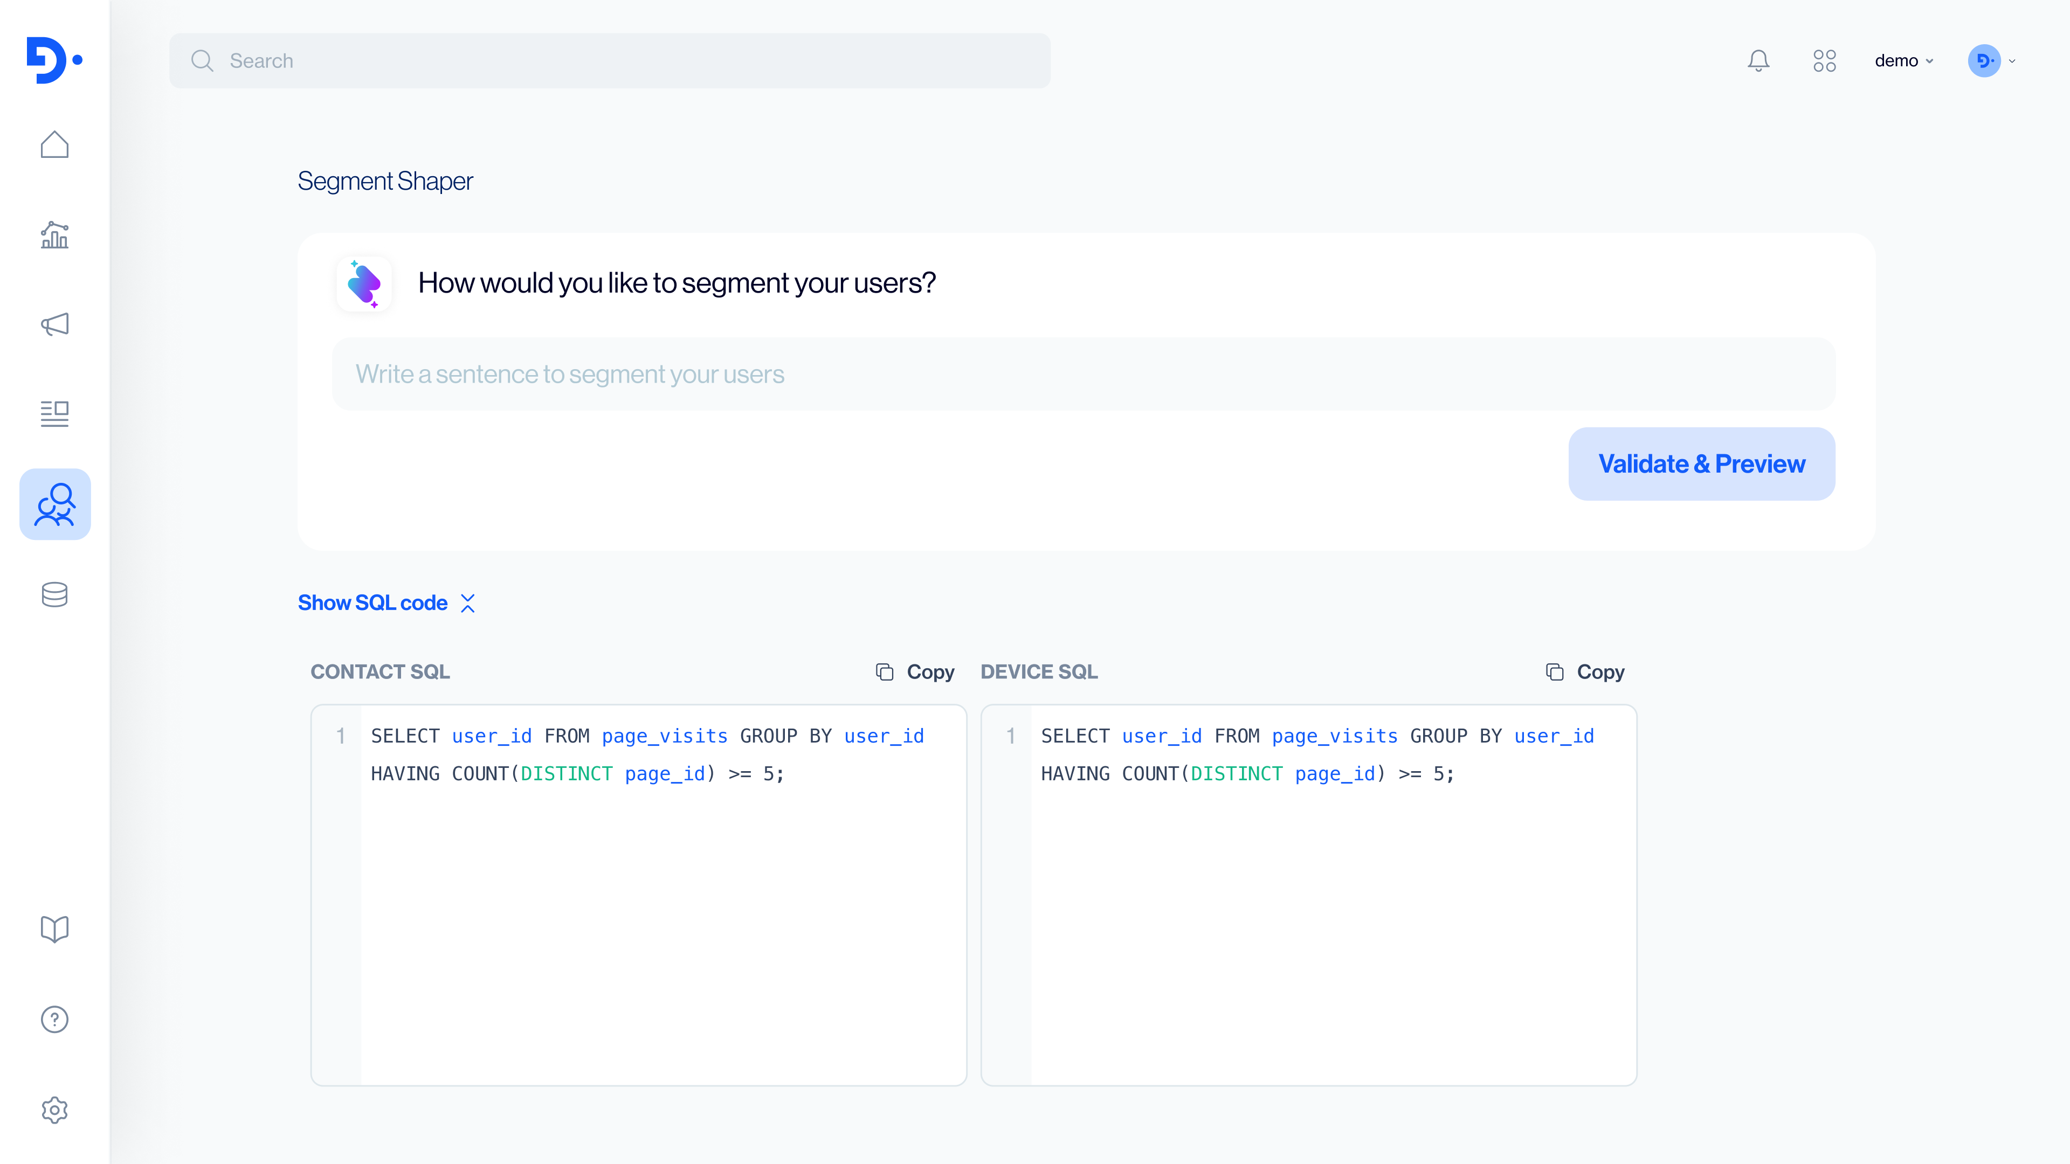
Task: Expand the demo account dropdown
Action: 1903,61
